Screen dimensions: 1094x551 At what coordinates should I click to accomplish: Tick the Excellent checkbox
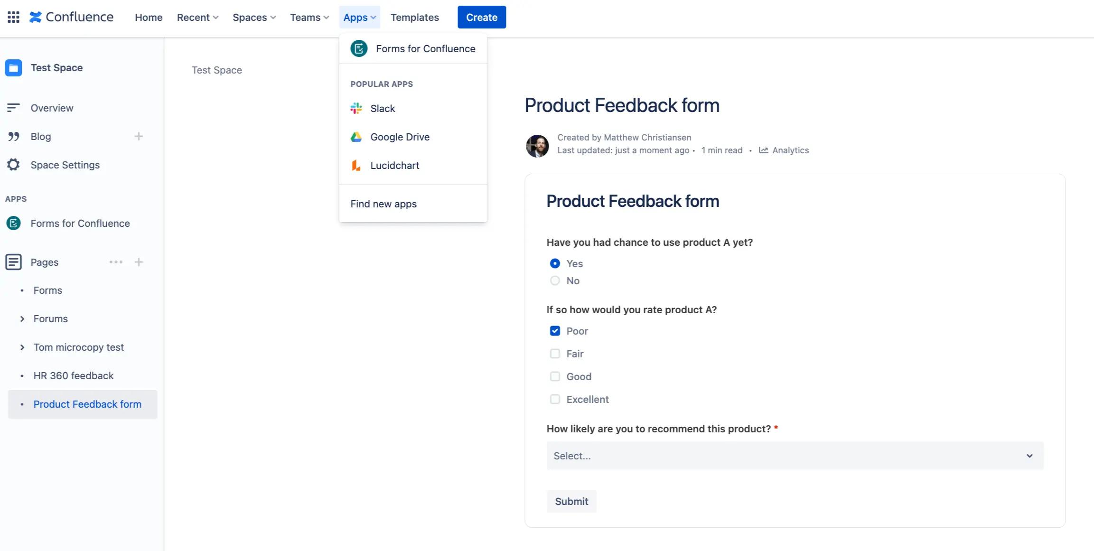pyautogui.click(x=555, y=399)
